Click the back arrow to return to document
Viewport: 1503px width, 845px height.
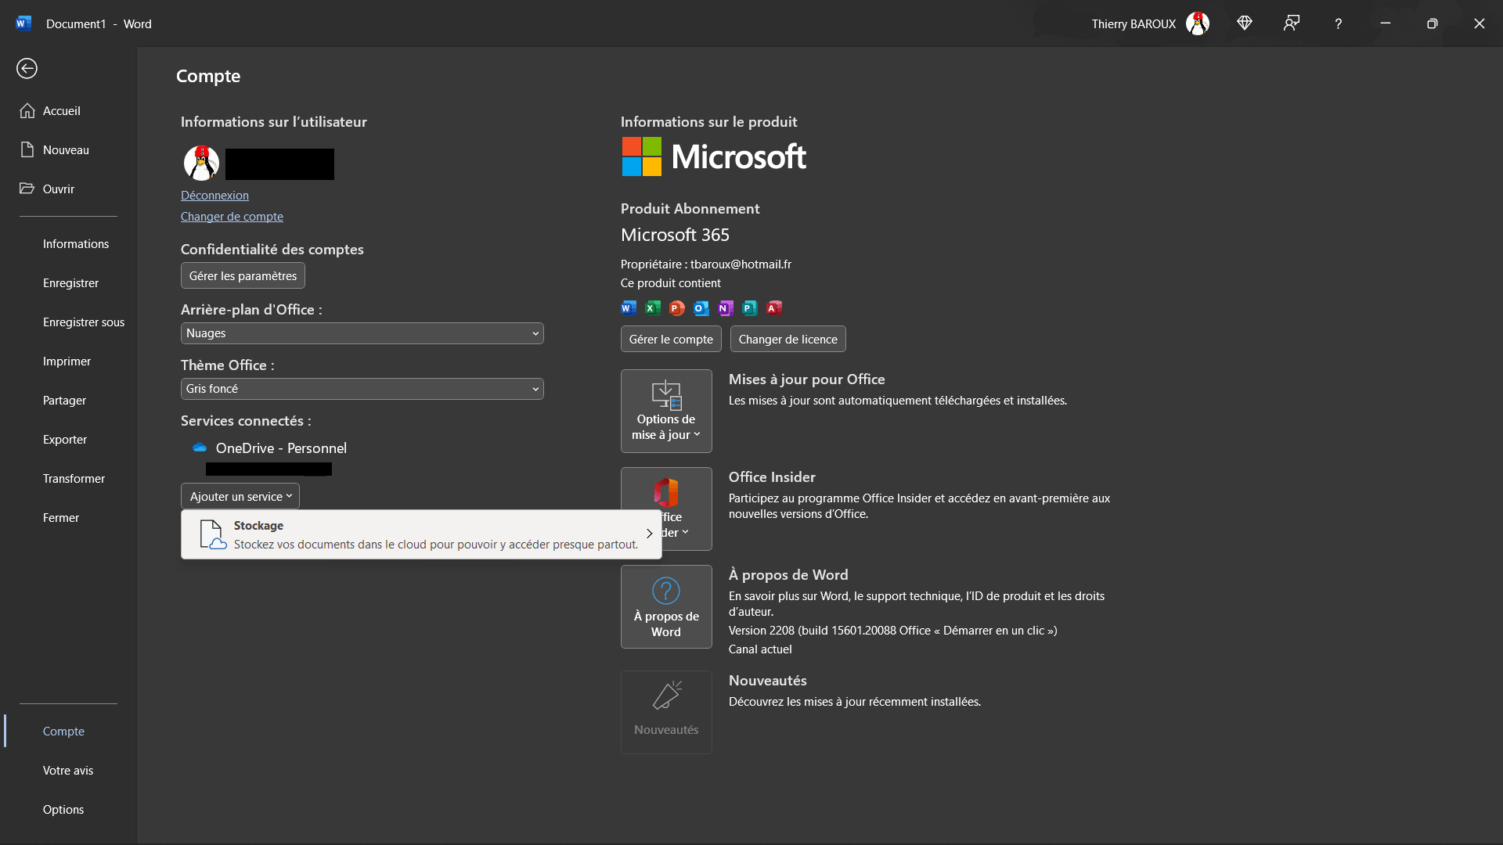(27, 69)
